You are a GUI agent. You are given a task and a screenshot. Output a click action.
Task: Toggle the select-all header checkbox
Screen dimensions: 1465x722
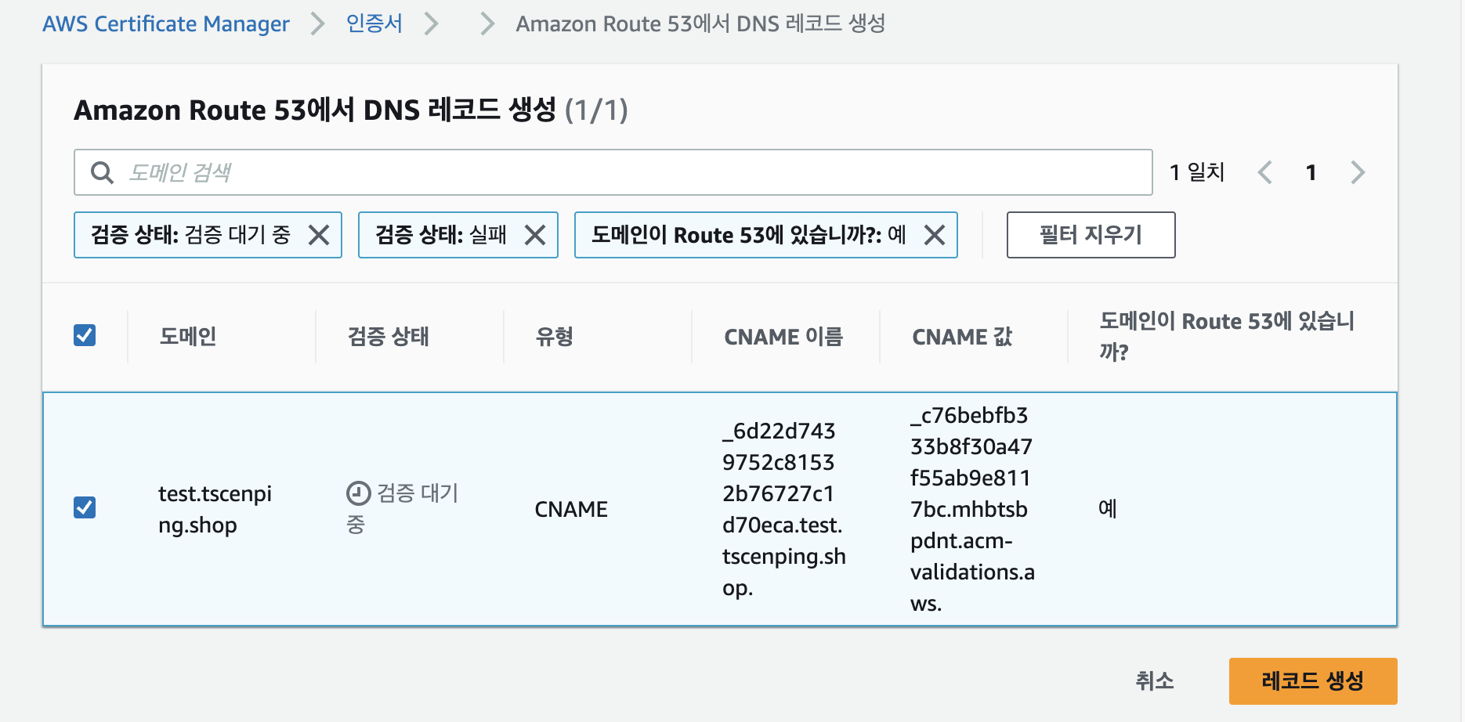[85, 335]
